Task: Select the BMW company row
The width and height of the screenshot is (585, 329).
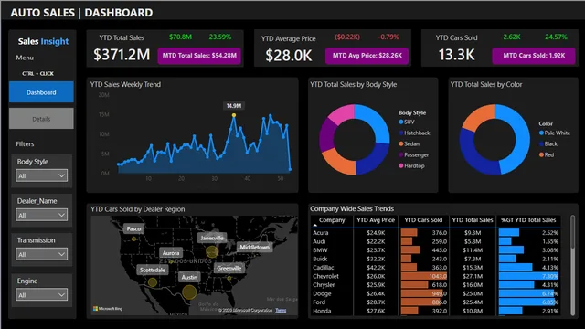Action: click(435, 250)
